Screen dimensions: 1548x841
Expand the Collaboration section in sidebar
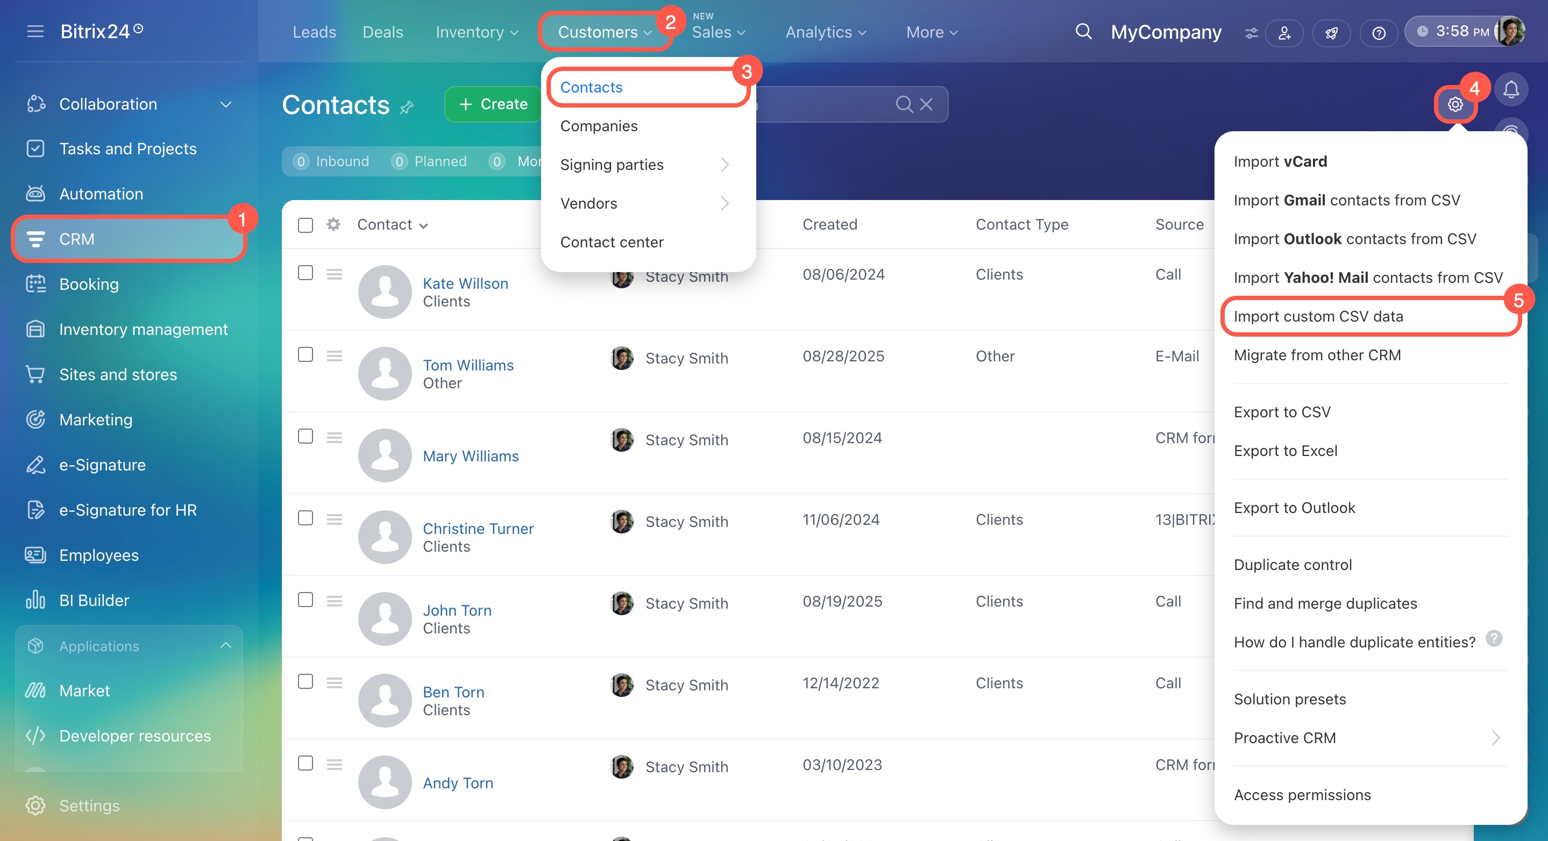[226, 104]
